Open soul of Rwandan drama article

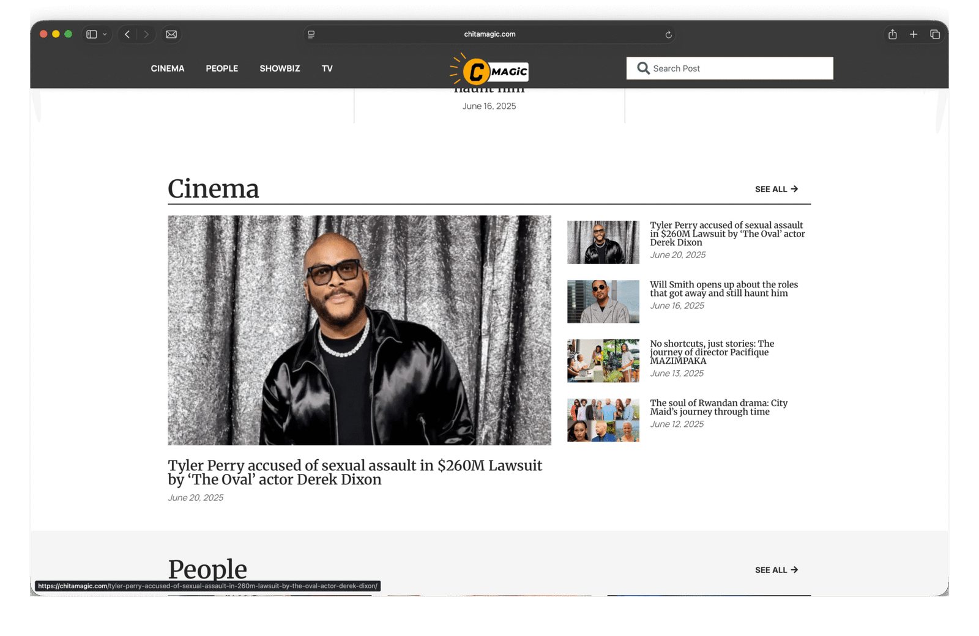point(718,407)
